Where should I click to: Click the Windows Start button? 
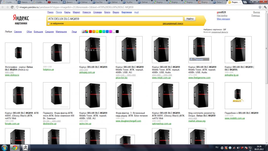[x=5, y=148]
